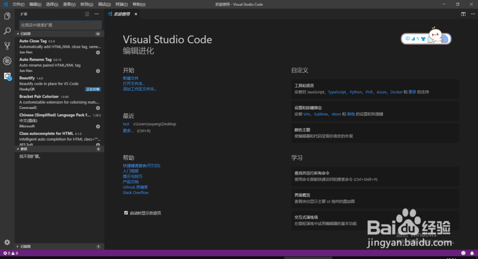478x259 pixels.
Task: Open the 文件(F) menu
Action: [x=18, y=4]
